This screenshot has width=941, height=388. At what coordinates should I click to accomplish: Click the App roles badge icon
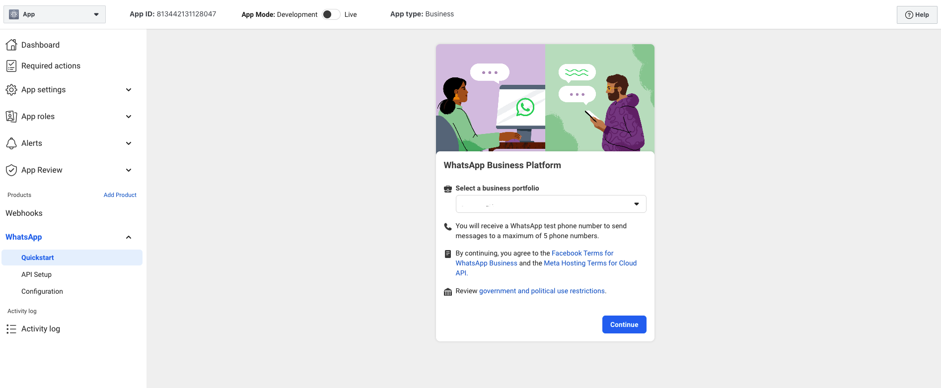point(11,117)
